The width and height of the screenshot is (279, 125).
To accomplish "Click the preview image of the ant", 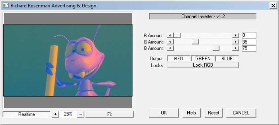I will [68, 60].
